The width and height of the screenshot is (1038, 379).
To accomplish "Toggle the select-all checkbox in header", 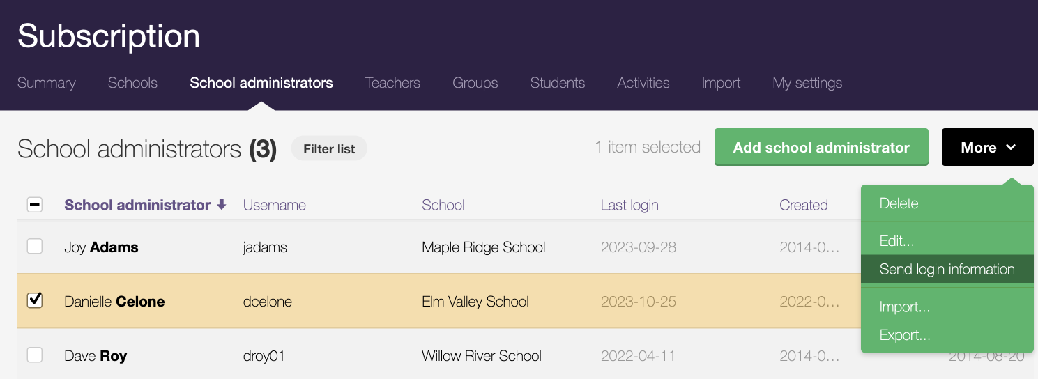I will tap(34, 205).
